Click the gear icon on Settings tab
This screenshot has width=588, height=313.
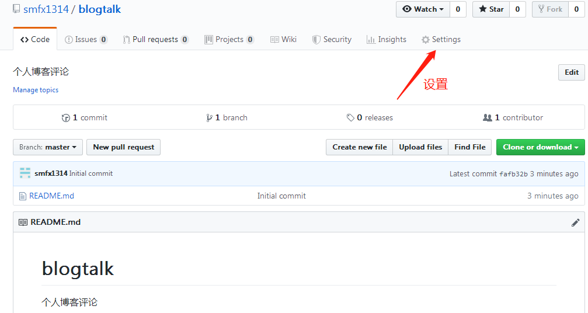tap(425, 39)
